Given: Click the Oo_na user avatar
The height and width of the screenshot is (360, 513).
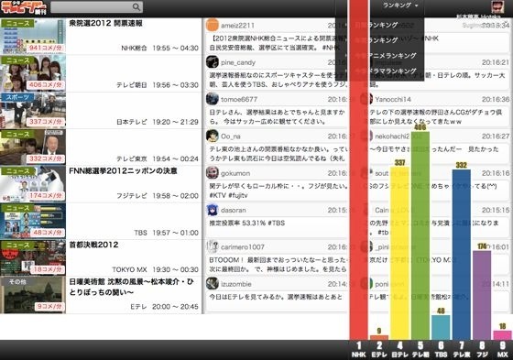Looking at the screenshot, I should click(x=212, y=136).
